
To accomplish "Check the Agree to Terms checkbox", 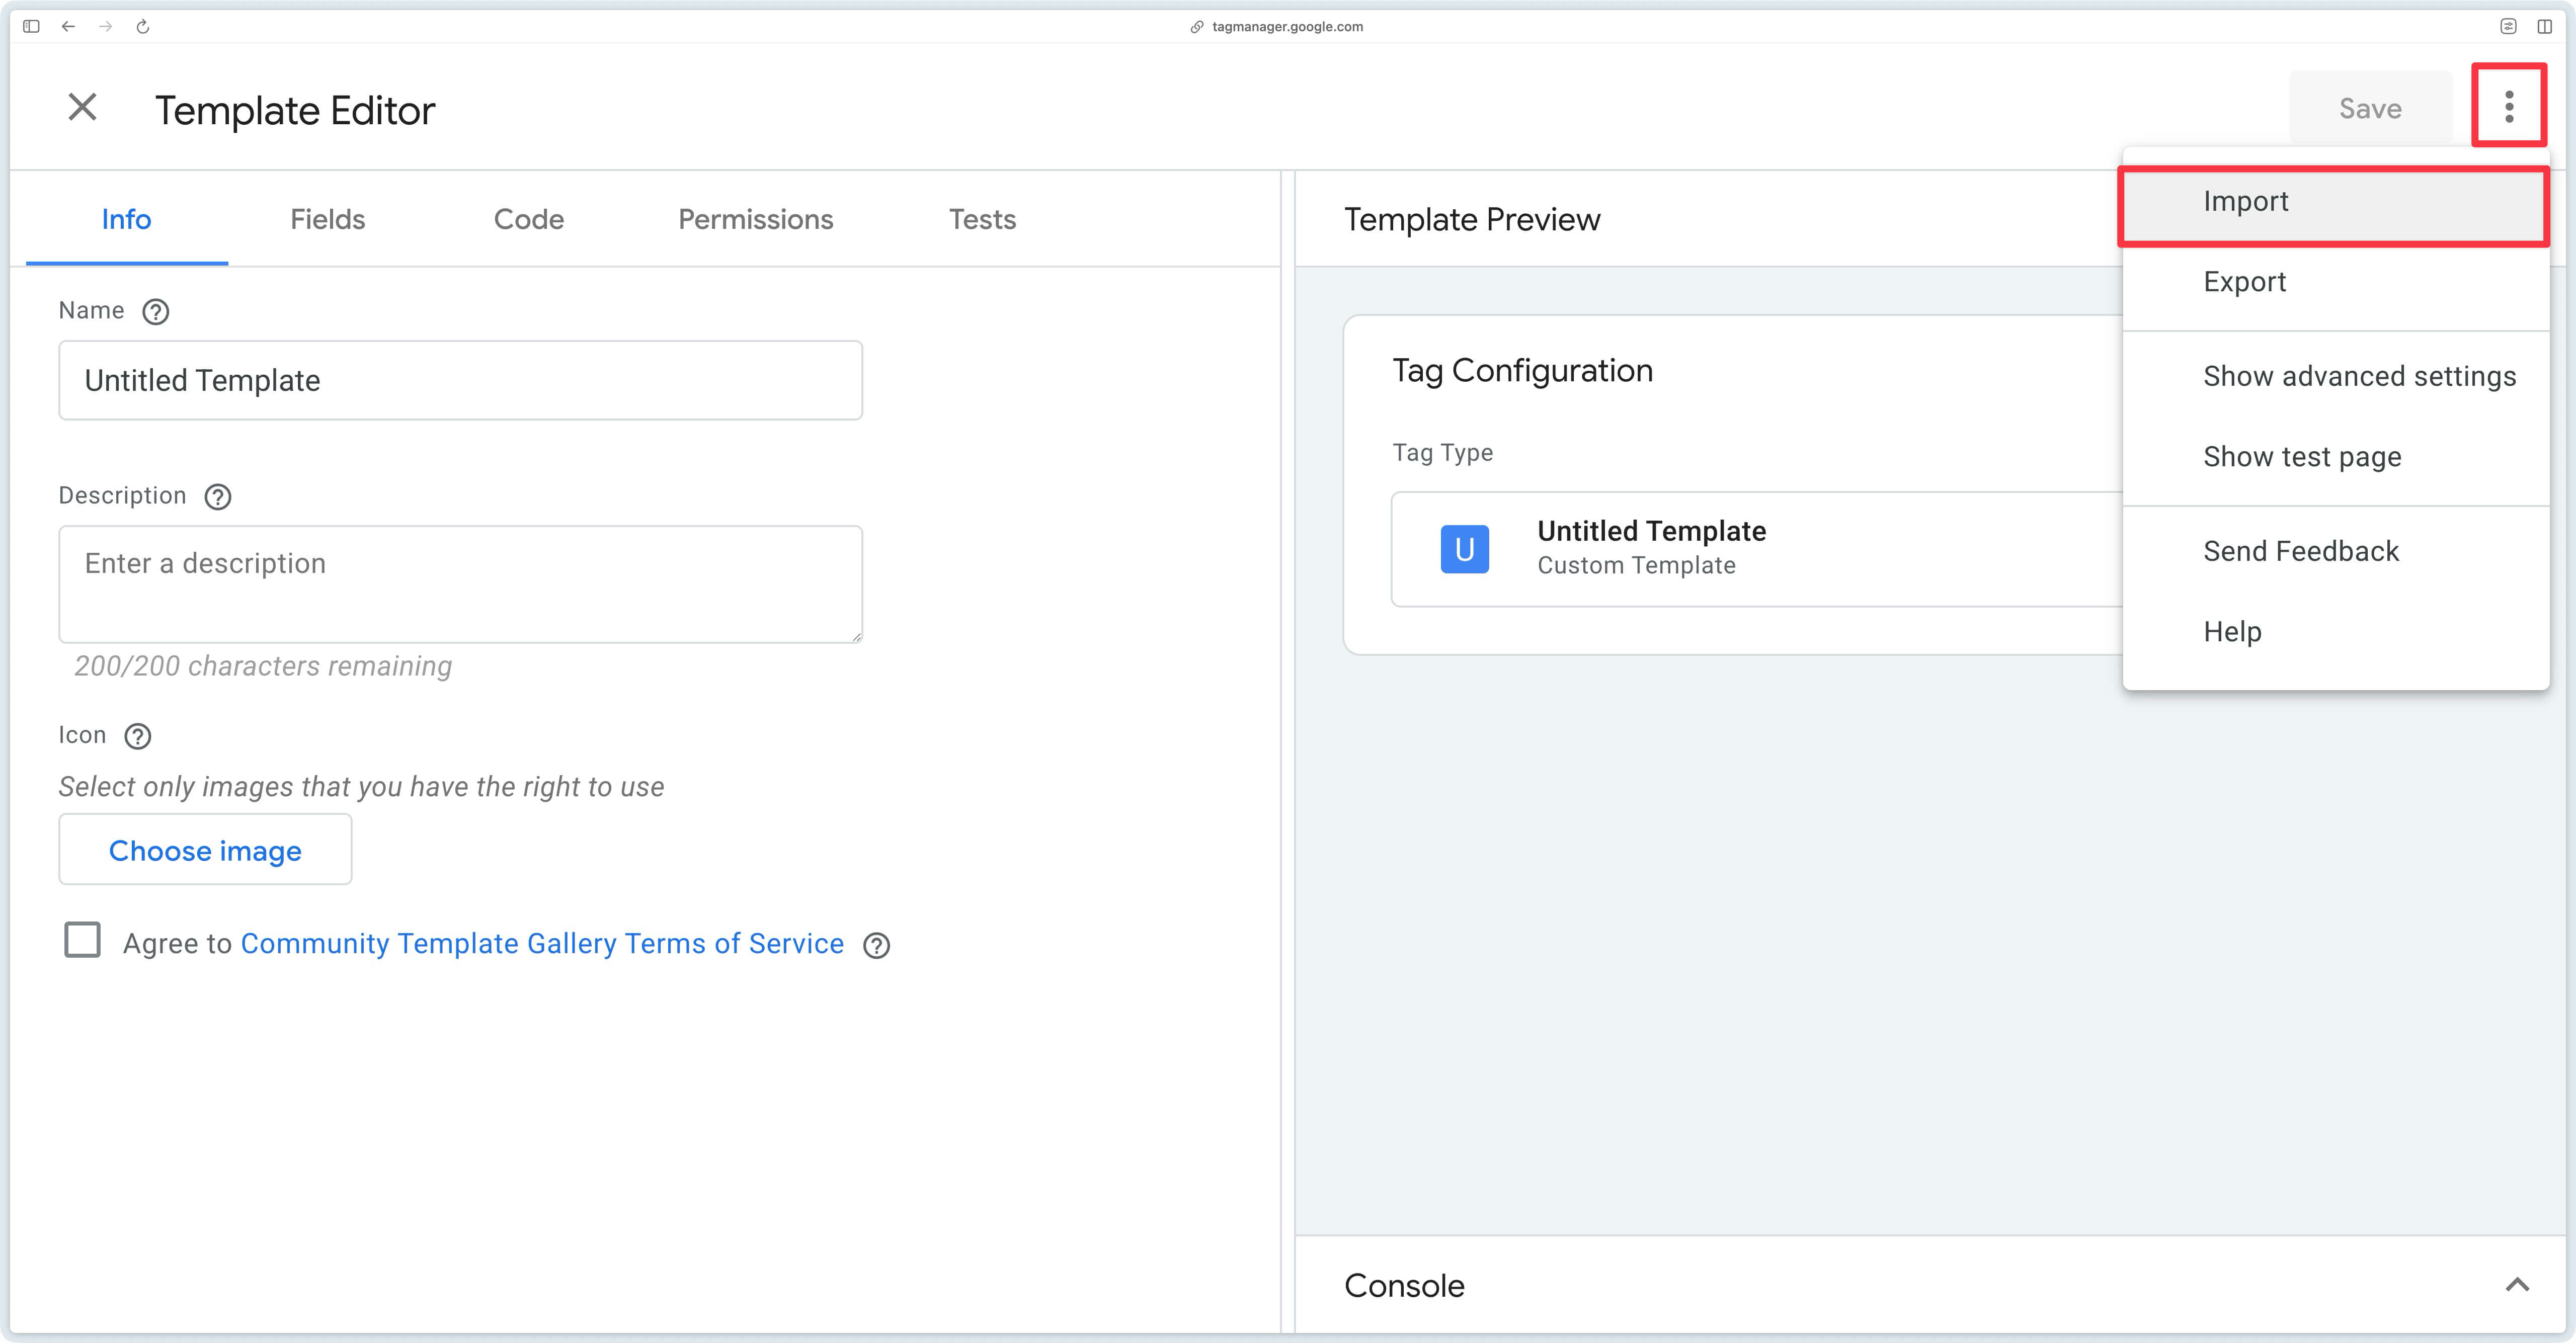I will pos(83,940).
